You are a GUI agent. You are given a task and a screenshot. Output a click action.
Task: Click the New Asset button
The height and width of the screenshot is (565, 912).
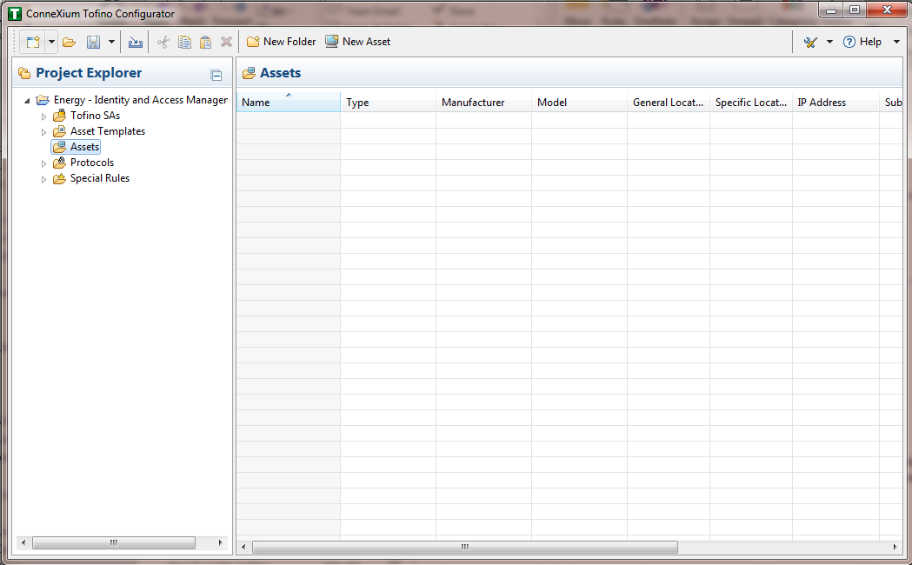click(x=357, y=42)
